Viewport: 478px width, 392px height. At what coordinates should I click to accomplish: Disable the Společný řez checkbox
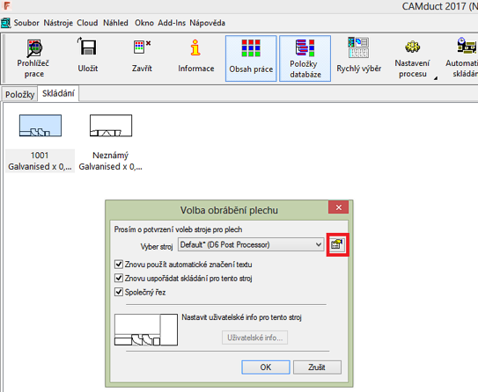119,292
